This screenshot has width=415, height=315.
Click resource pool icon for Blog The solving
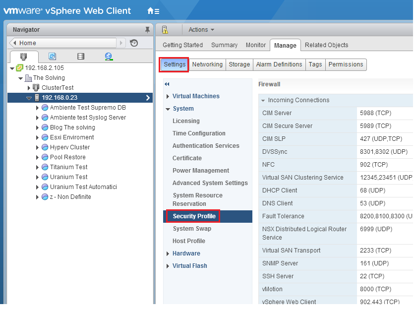pyautogui.click(x=45, y=127)
